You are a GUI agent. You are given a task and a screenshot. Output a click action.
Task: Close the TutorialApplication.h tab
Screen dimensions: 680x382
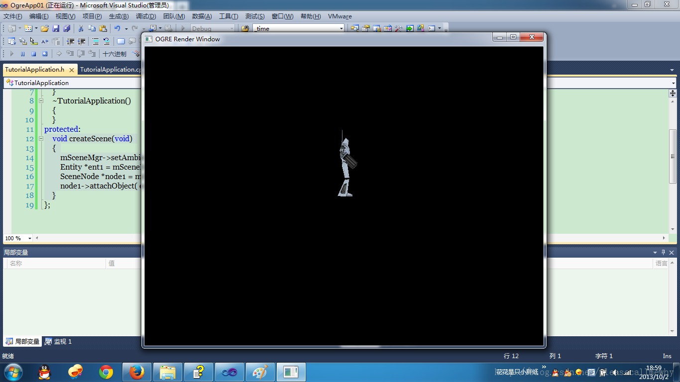point(72,70)
